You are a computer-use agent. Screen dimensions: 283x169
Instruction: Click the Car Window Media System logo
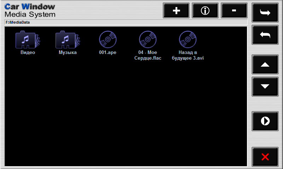(30, 11)
